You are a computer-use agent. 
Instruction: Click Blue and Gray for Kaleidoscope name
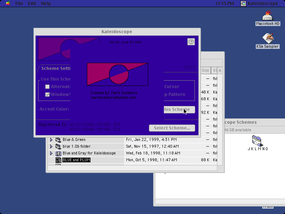89,153
